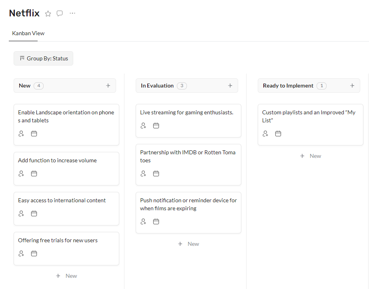Add a card via plus in Ready to Implement header
Image resolution: width=369 pixels, height=289 pixels.
(352, 86)
